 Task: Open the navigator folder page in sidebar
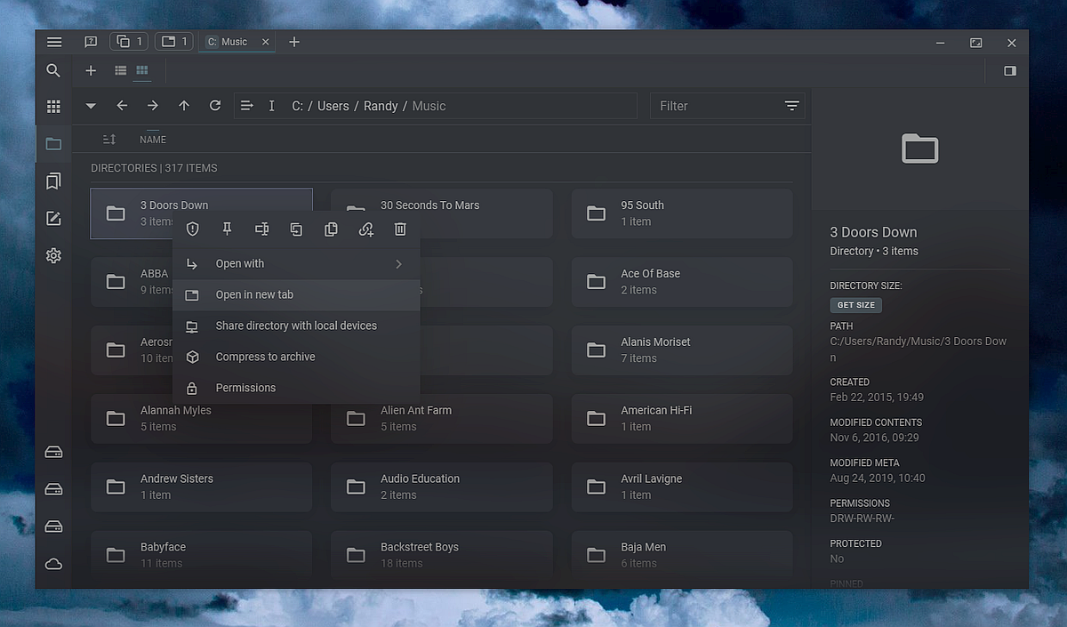pos(53,144)
